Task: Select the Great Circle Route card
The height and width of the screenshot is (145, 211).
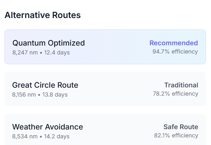Action: (105, 89)
